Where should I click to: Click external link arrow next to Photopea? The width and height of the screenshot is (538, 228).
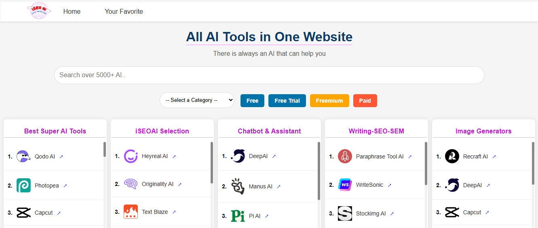pyautogui.click(x=65, y=186)
